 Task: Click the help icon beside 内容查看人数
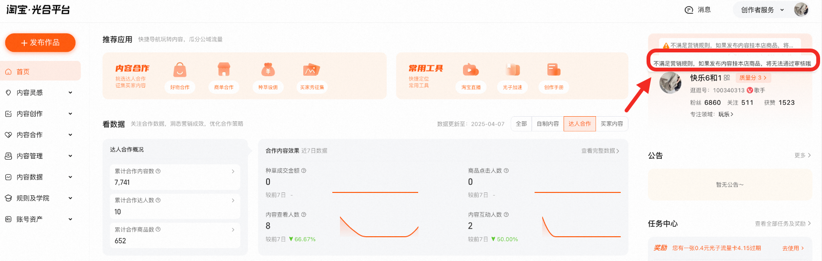click(304, 214)
